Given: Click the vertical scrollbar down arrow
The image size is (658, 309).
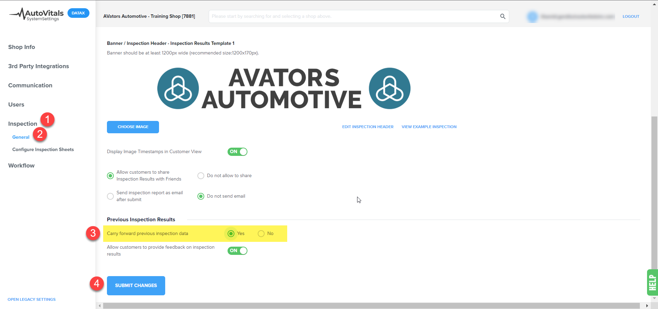Looking at the screenshot, I should point(655,298).
